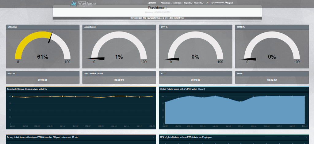Collapse the PSD tkt 90 min panel

tap(153, 137)
